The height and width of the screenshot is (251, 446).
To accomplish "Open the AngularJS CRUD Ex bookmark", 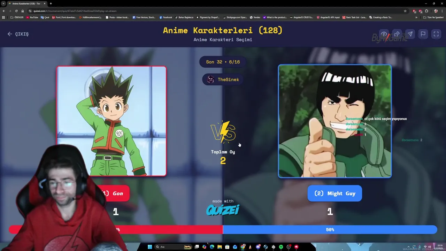I will 301,17.
